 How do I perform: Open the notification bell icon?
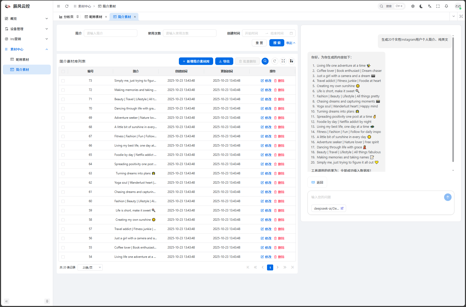(446, 6)
